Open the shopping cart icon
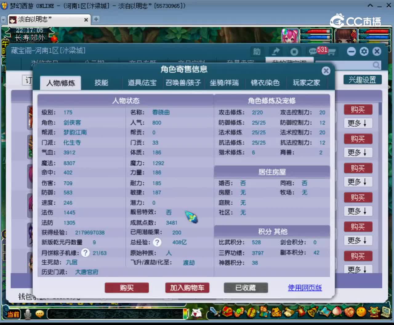 point(331,52)
